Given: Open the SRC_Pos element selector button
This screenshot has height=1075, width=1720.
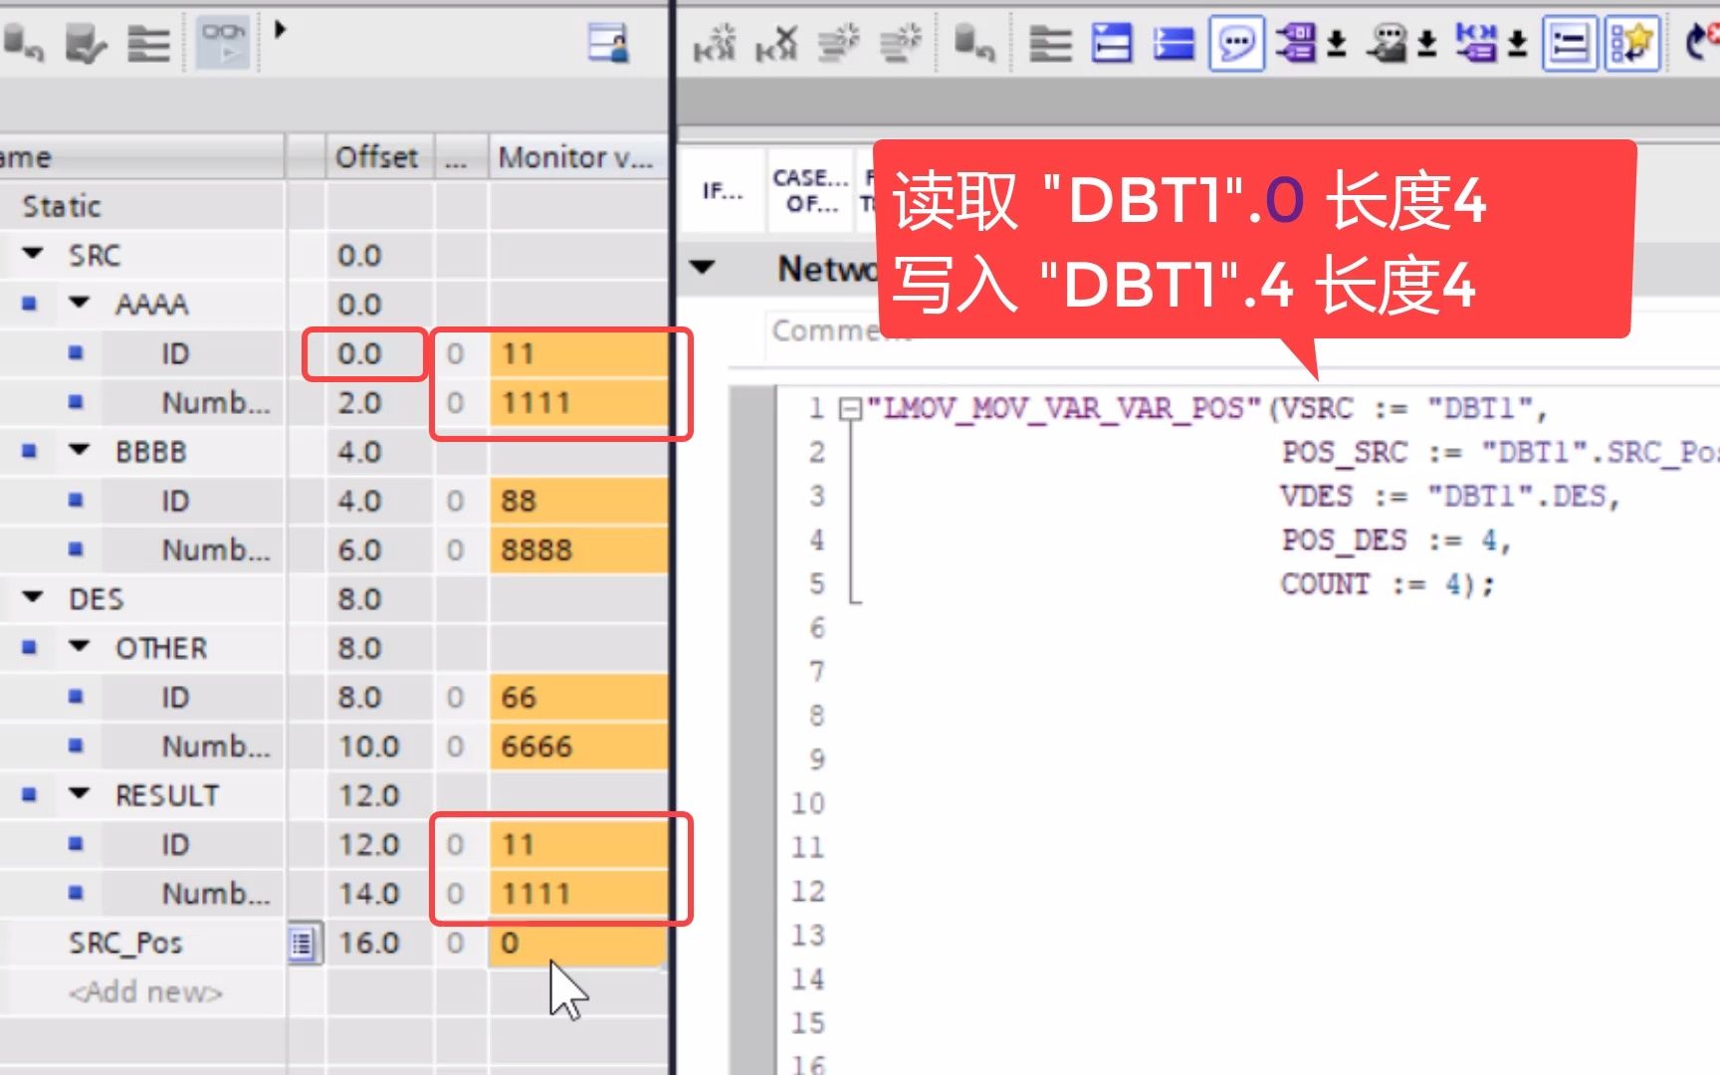Looking at the screenshot, I should point(305,942).
